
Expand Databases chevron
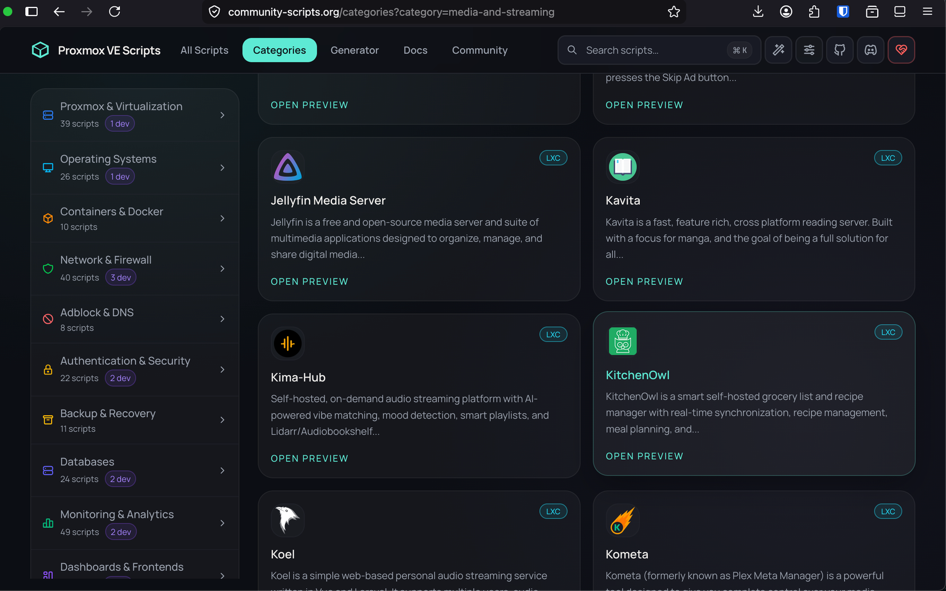tap(222, 470)
